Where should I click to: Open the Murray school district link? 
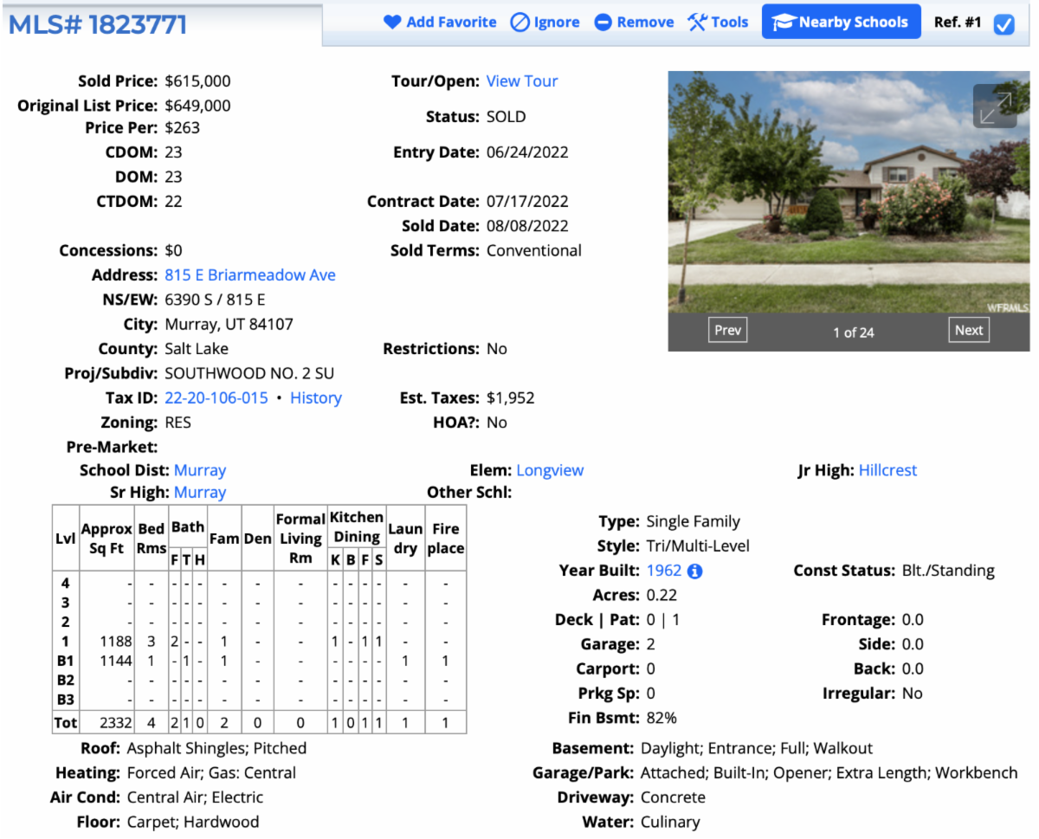(200, 469)
